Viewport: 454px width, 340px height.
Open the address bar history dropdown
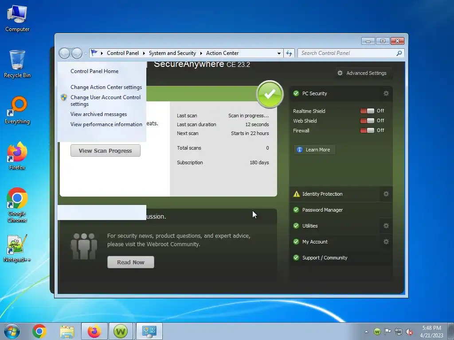tap(279, 53)
